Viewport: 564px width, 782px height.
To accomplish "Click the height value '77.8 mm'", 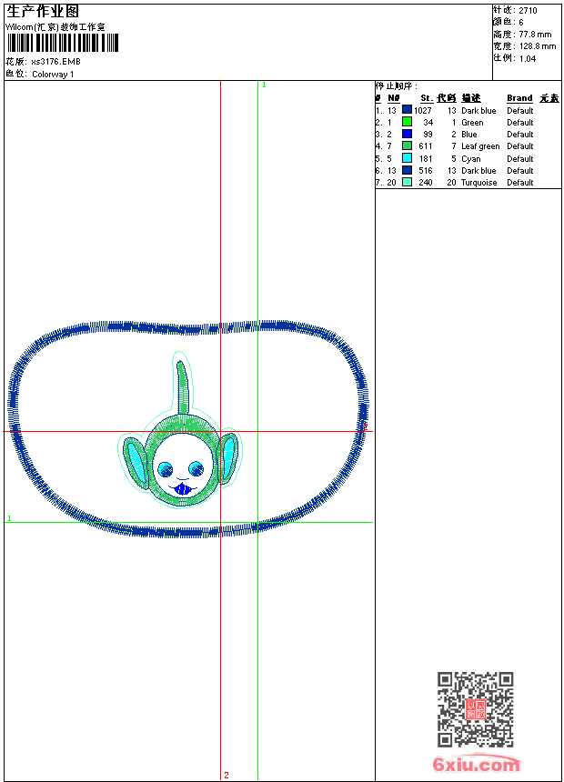I will click(535, 35).
